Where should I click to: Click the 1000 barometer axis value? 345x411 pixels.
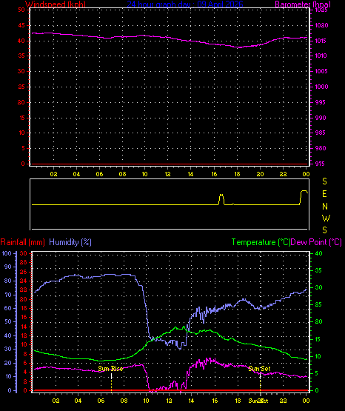click(x=321, y=87)
